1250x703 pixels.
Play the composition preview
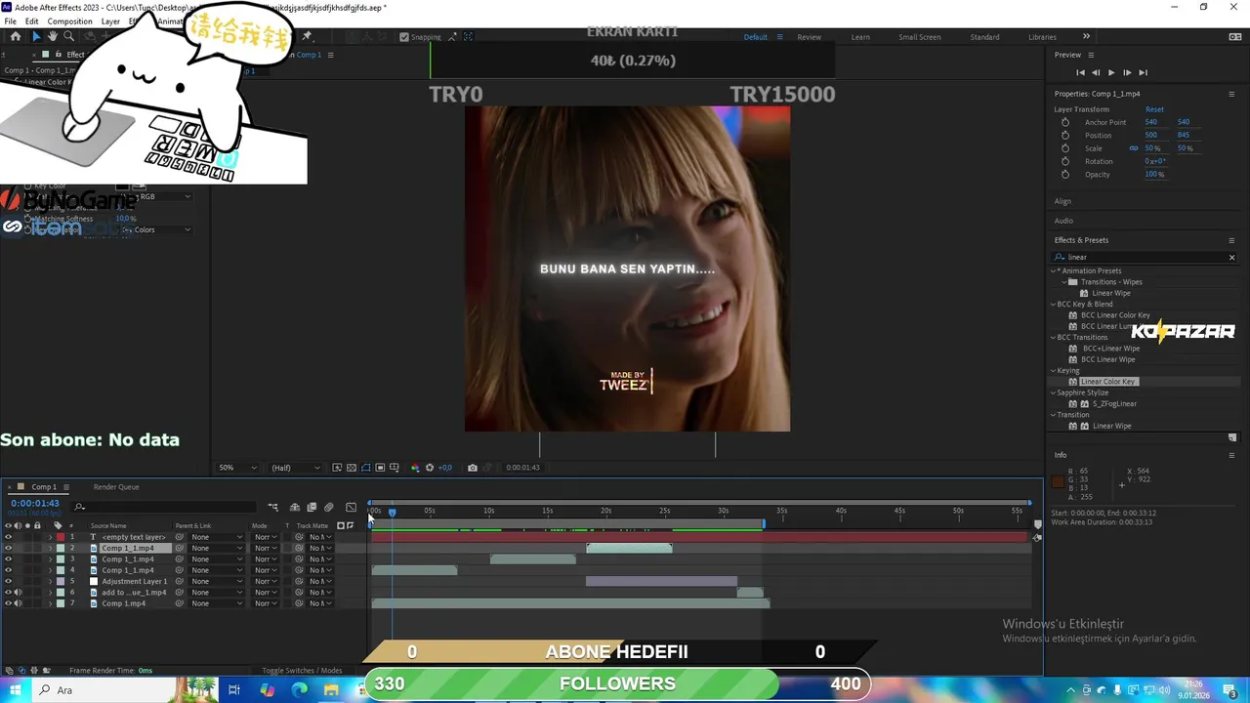1111,72
